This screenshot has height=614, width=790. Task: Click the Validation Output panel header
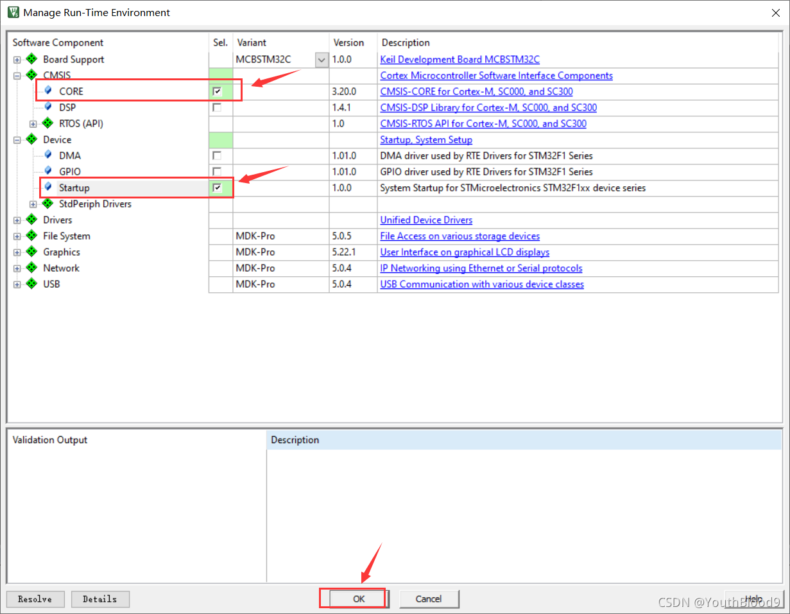click(50, 440)
